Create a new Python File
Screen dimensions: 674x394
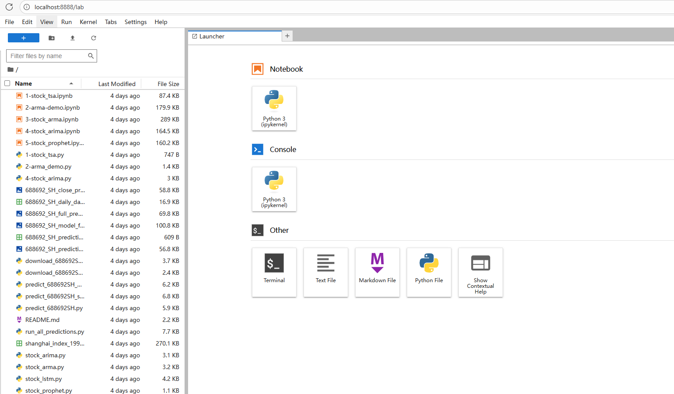pos(429,272)
